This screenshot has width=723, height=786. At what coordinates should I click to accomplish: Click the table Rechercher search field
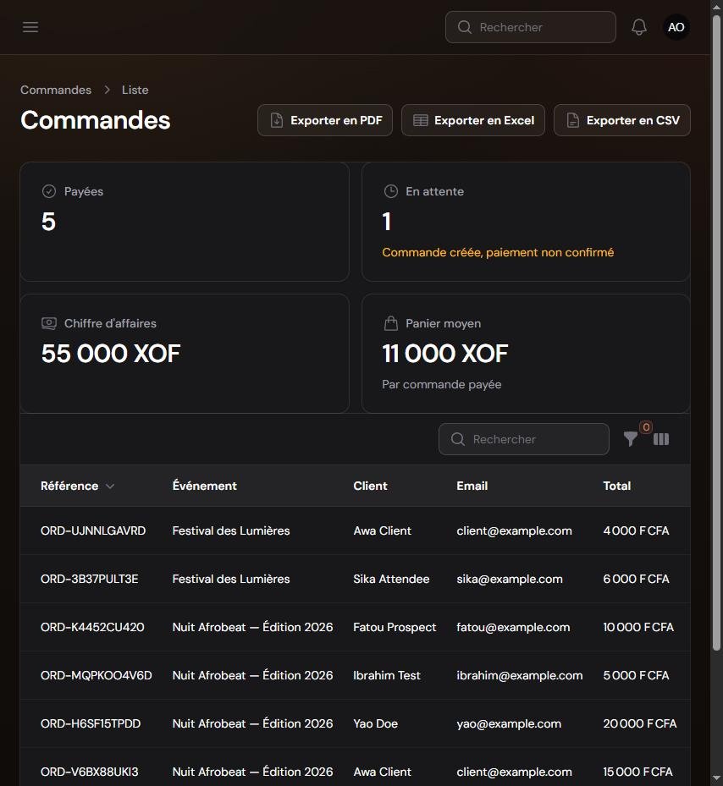pos(524,439)
